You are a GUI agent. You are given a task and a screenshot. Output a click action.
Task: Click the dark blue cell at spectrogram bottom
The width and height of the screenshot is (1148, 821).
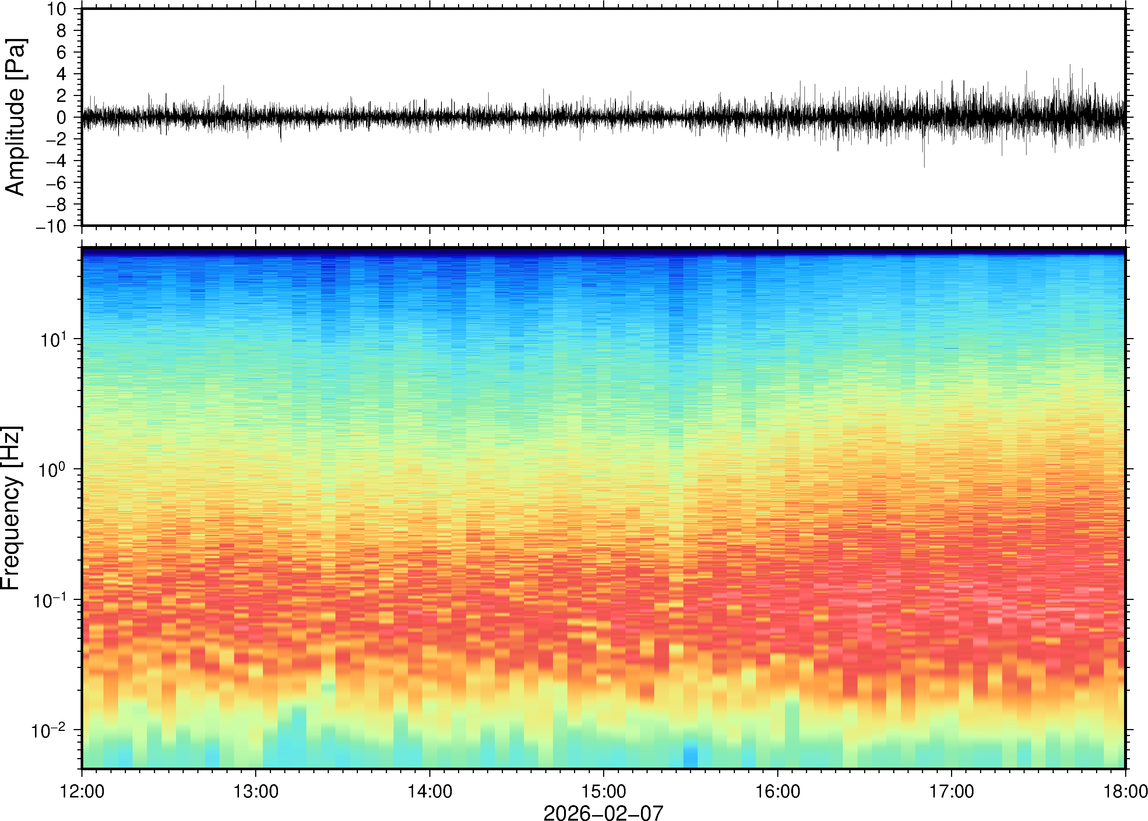(690, 758)
